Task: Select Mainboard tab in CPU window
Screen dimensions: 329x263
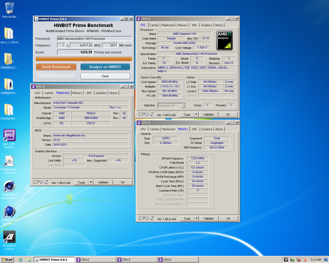Action: pos(168,25)
